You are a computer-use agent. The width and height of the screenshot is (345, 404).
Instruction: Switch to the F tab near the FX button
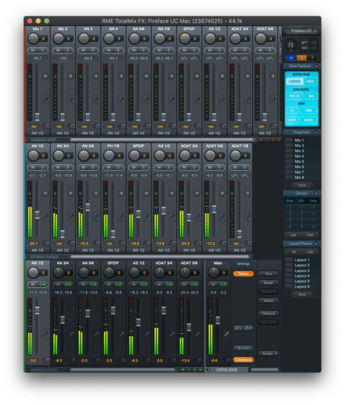pos(313,58)
